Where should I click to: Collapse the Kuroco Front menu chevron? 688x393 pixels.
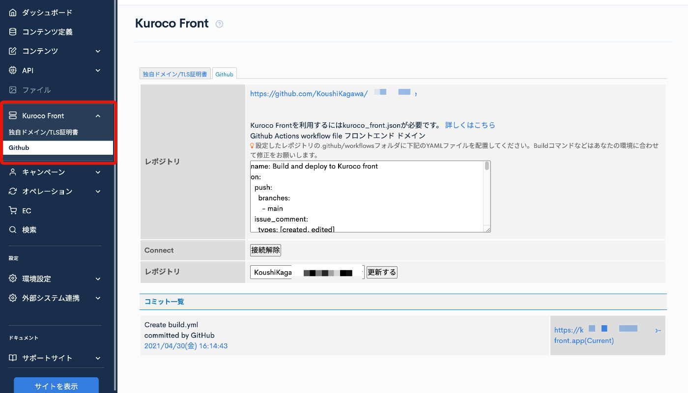click(98, 115)
